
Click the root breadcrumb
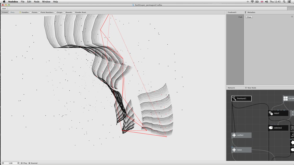pos(4,9)
